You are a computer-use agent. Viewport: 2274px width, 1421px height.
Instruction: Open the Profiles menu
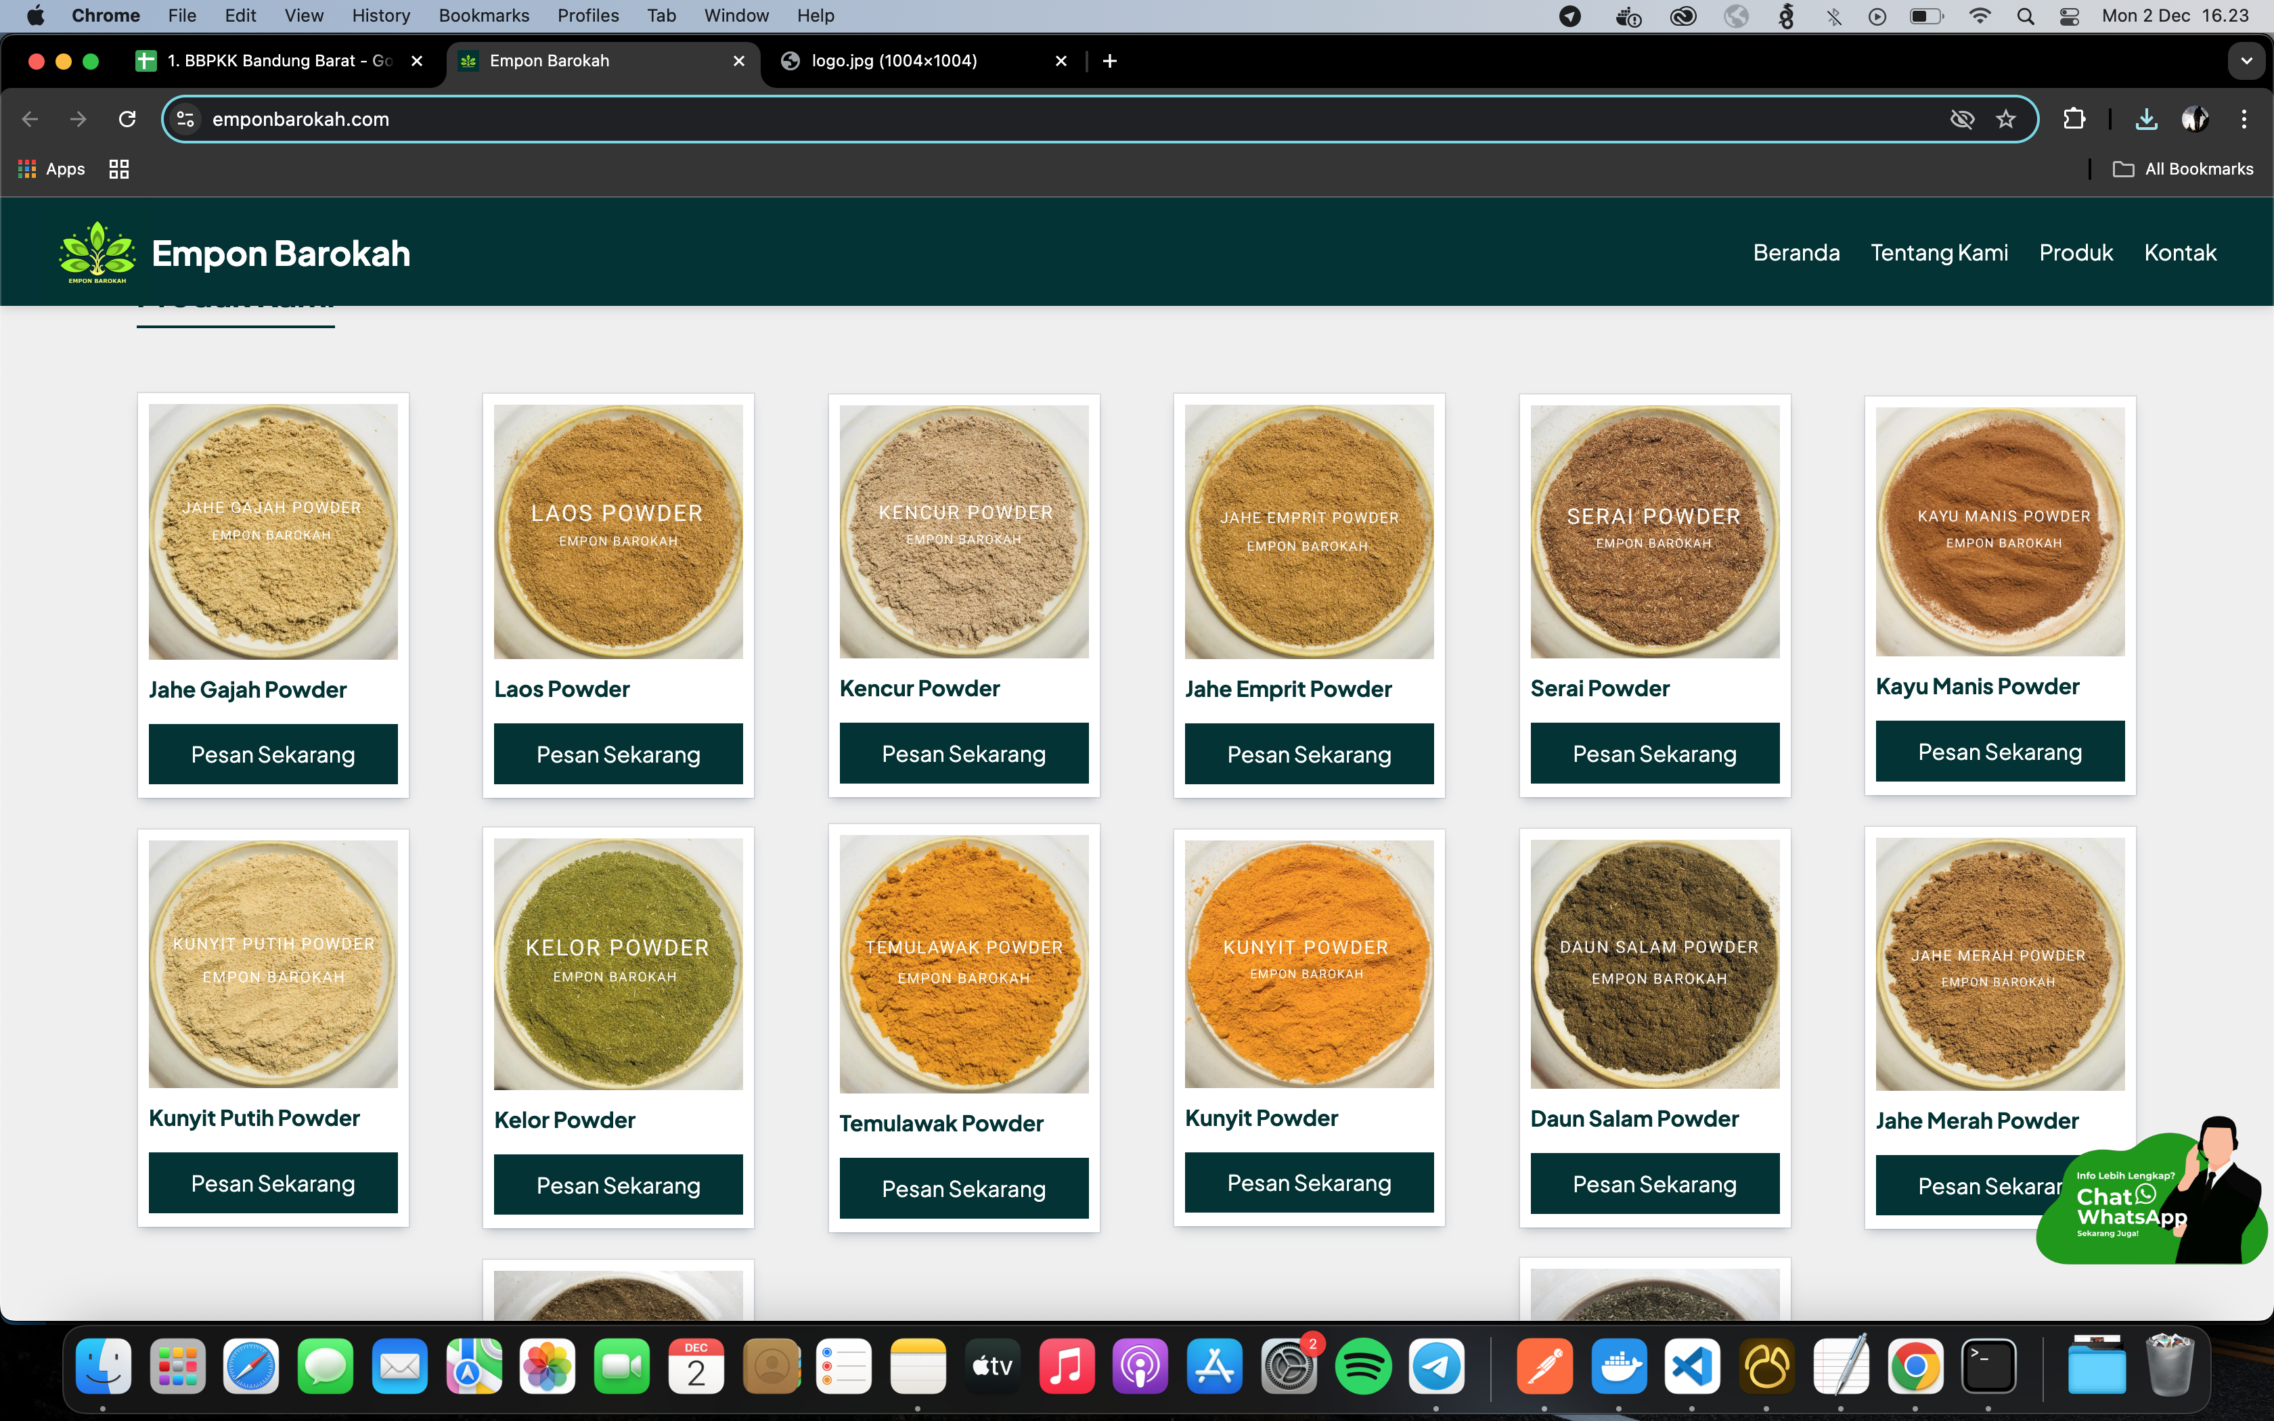[x=588, y=16]
